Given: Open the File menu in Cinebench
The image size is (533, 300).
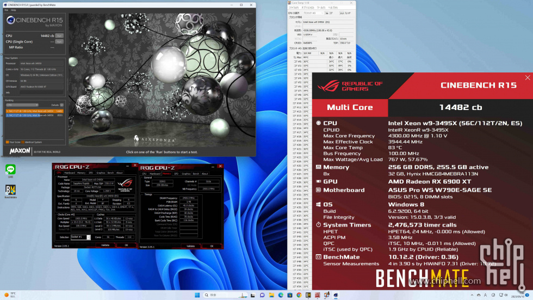Looking at the screenshot, I should pos(7,10).
